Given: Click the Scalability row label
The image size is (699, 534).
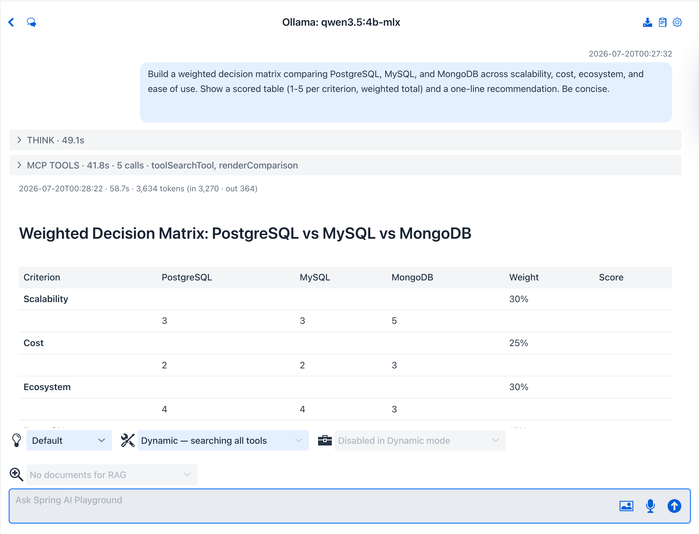Looking at the screenshot, I should pyautogui.click(x=46, y=299).
